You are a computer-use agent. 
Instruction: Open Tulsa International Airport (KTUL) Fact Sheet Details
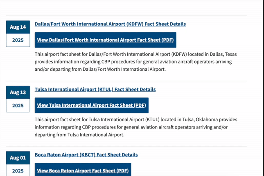[x=95, y=89]
